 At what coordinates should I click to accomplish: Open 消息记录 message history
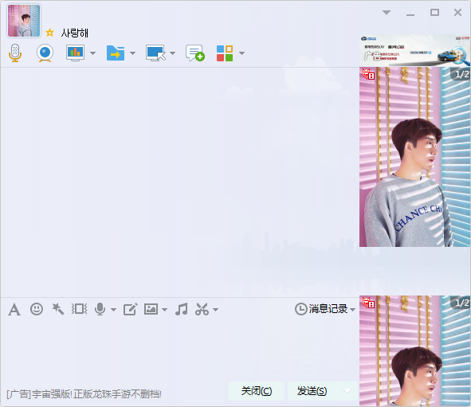coord(321,309)
